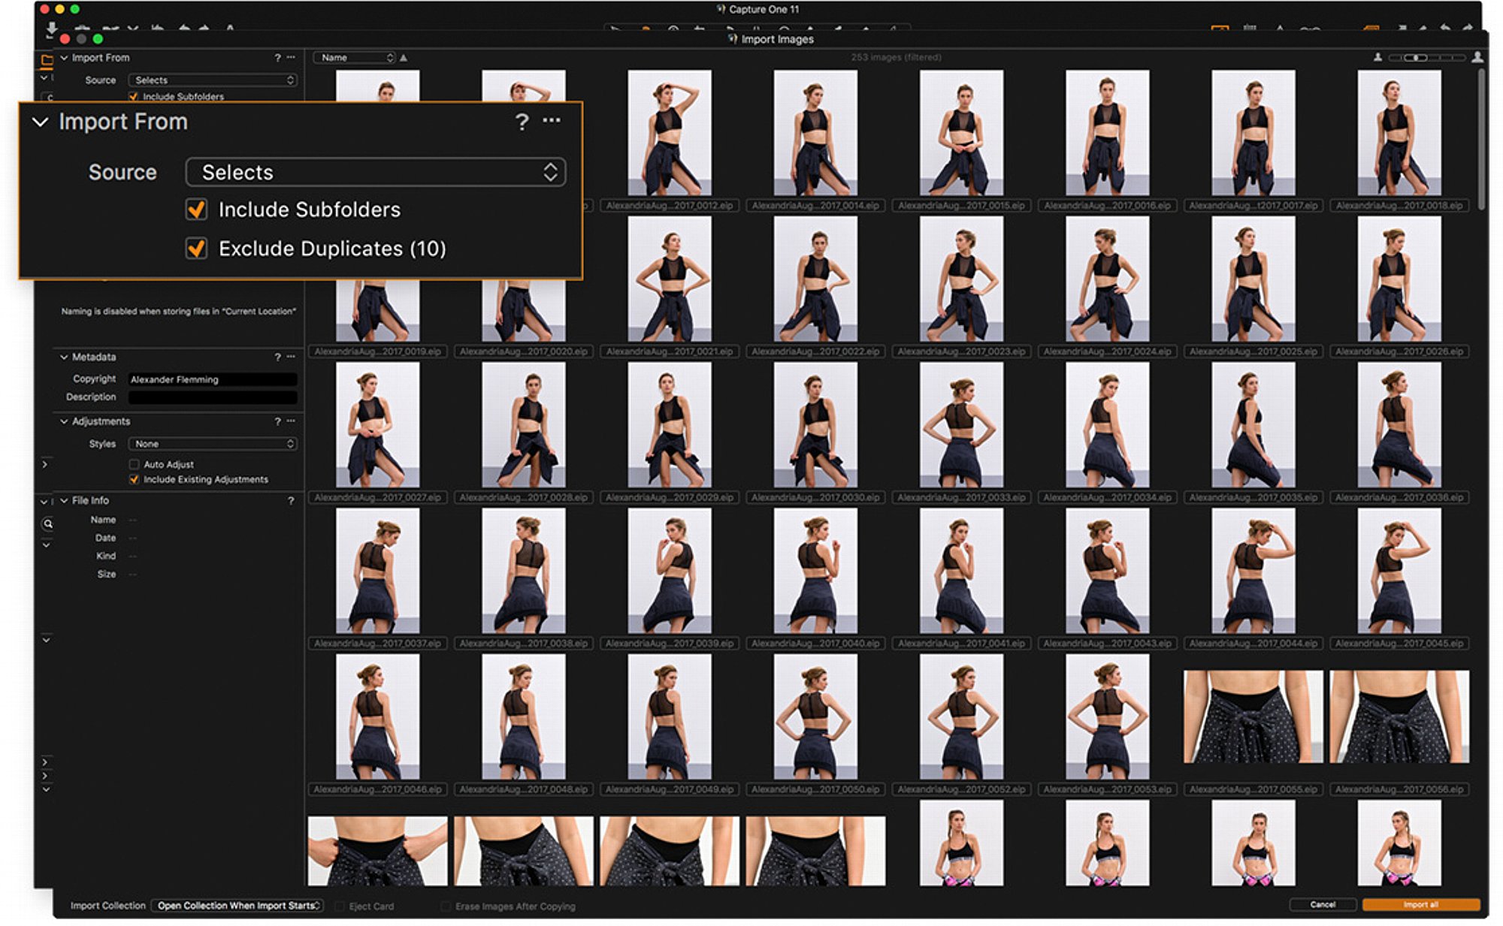
Task: Click the Cancel button
Action: click(1323, 905)
